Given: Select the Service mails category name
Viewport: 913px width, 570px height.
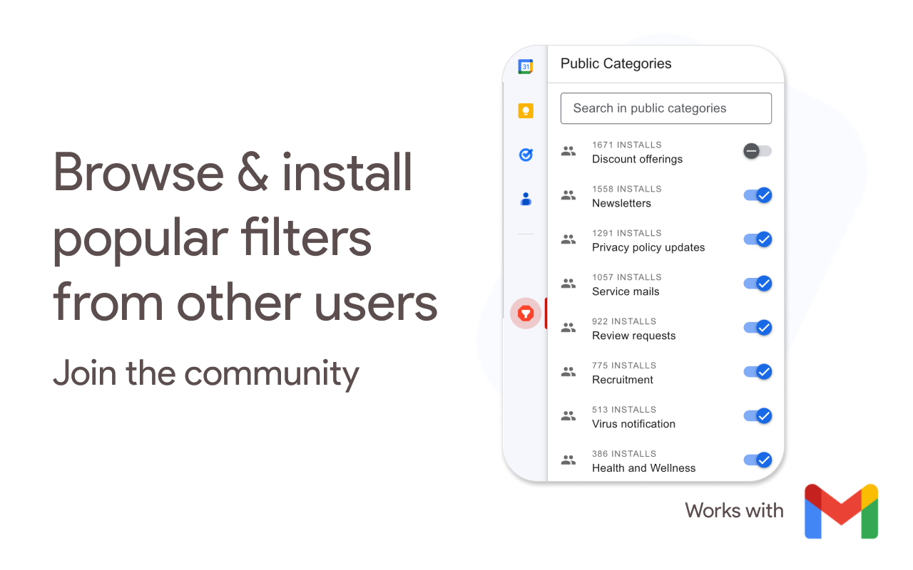Looking at the screenshot, I should pos(626,291).
